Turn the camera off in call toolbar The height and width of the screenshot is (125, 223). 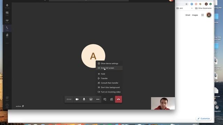click(77, 99)
